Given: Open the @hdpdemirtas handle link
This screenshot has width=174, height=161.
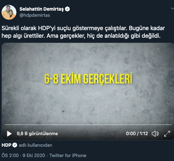Looking at the screenshot, I should coord(35,15).
